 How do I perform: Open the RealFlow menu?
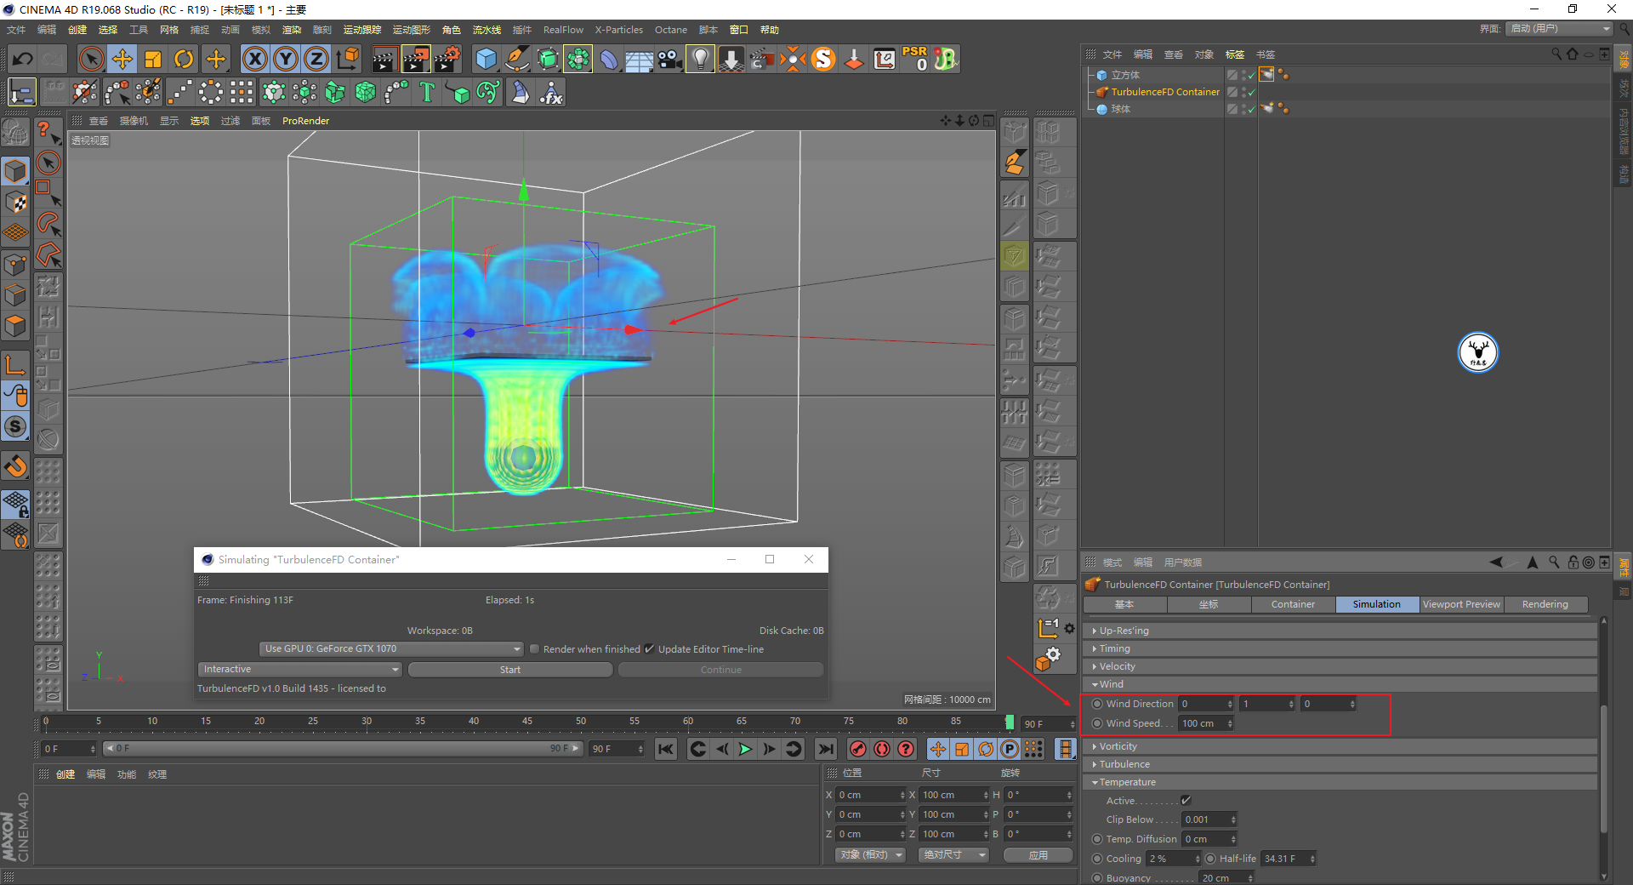(x=563, y=30)
